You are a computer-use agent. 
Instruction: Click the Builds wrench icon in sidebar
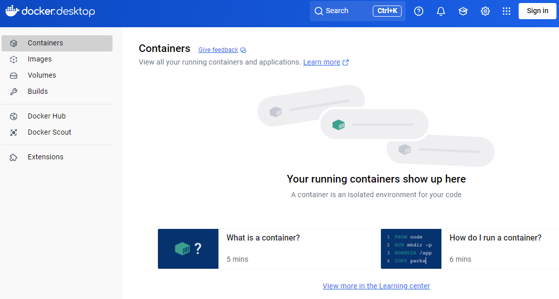[14, 92]
